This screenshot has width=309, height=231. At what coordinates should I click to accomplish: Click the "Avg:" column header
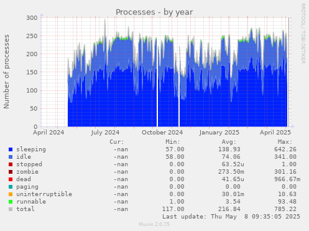click(x=229, y=142)
